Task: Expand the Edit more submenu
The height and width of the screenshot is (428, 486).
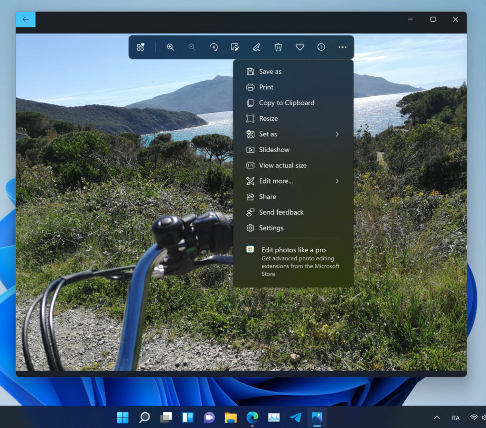Action: (275, 181)
